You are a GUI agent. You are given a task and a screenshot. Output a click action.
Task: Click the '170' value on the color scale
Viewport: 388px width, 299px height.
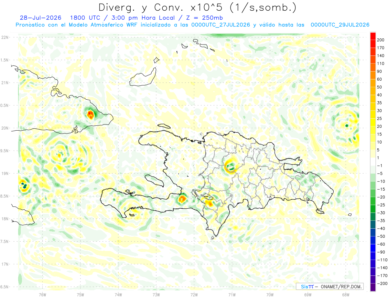pyautogui.click(x=381, y=48)
